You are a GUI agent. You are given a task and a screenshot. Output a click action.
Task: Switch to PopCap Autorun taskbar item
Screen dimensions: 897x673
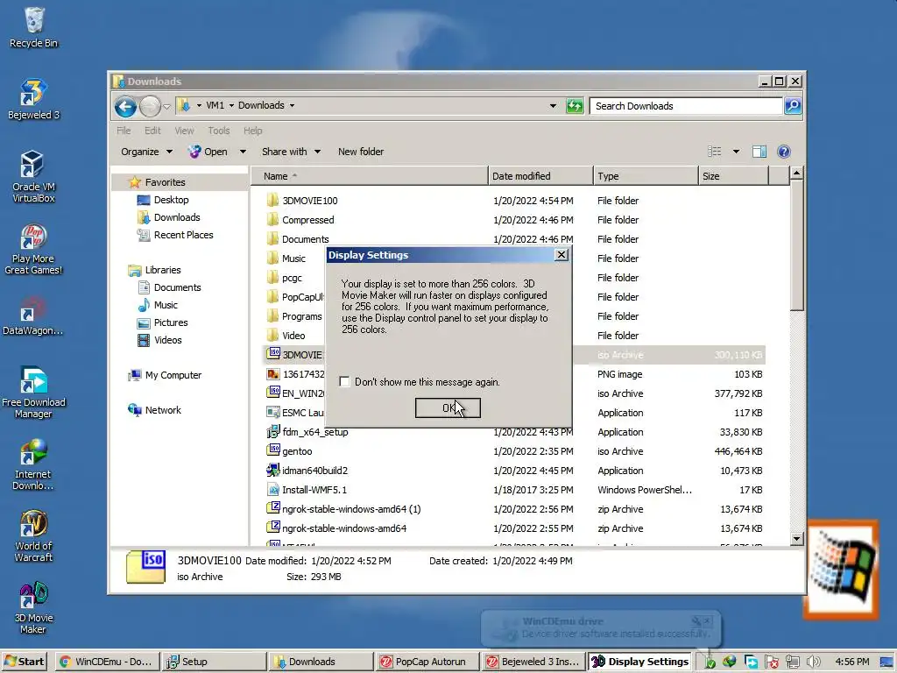coord(427,662)
